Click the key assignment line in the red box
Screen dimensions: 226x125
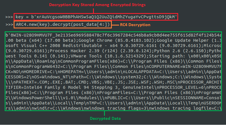(97, 17)
